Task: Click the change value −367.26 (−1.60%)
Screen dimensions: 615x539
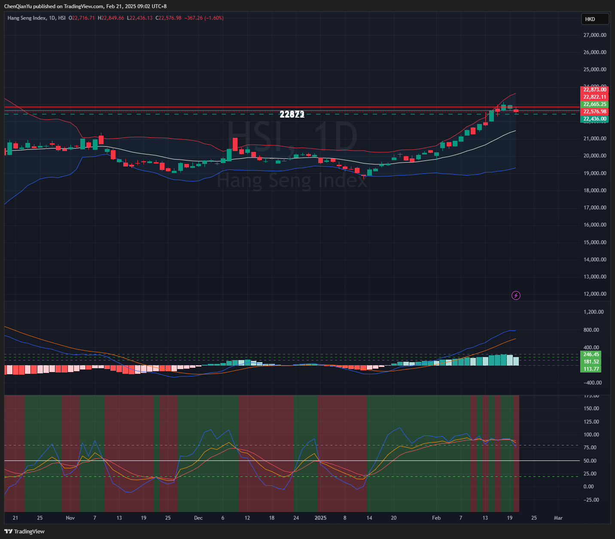Action: 204,18
